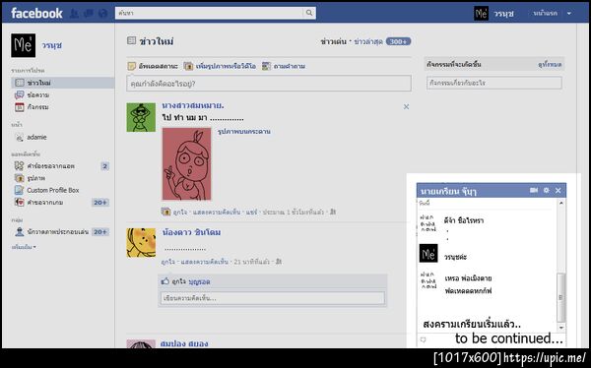Click the Me' avatar inside chat
The width and height of the screenshot is (591, 368).
click(x=428, y=253)
